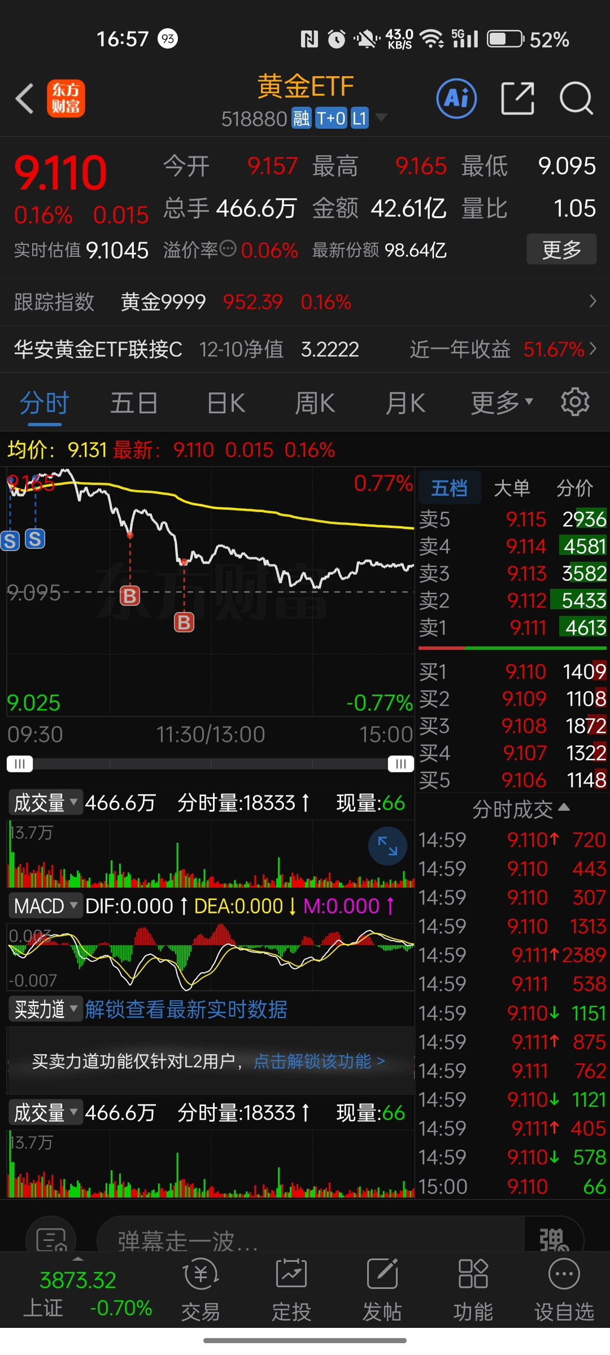
Task: Open the upper 成交量 indicator dropdown
Action: pyautogui.click(x=46, y=802)
